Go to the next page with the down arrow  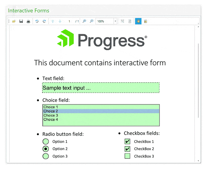(x=60, y=21)
